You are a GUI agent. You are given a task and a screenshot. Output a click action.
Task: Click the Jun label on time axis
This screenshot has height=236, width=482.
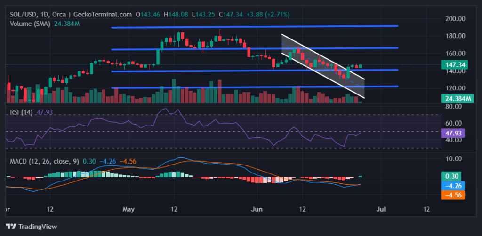click(x=257, y=208)
